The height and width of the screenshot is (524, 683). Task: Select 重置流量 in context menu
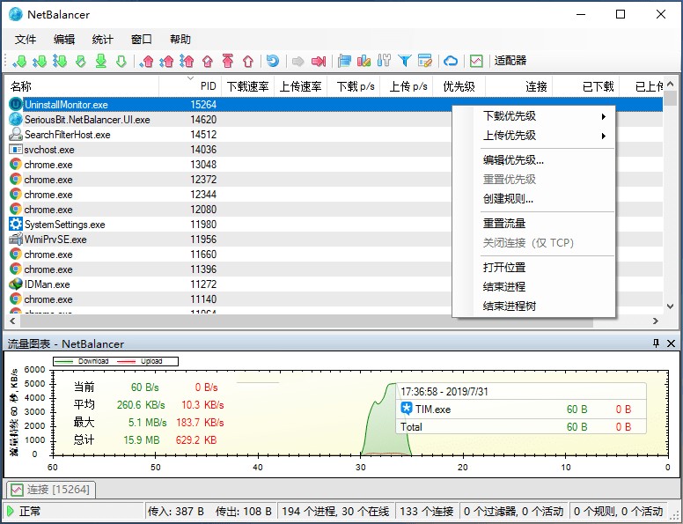pyautogui.click(x=534, y=224)
